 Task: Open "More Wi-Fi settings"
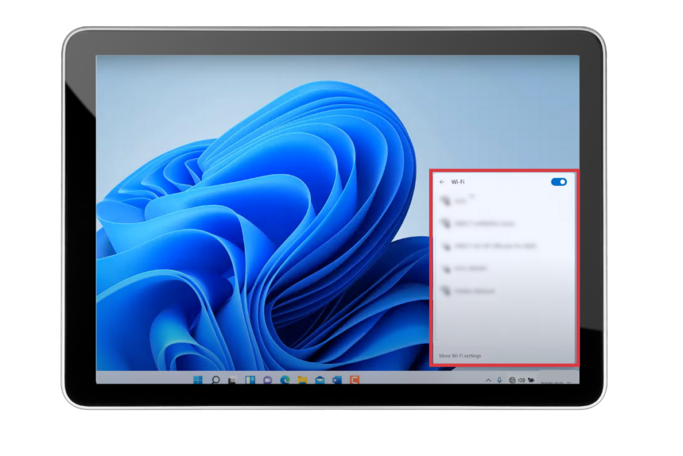coord(460,355)
